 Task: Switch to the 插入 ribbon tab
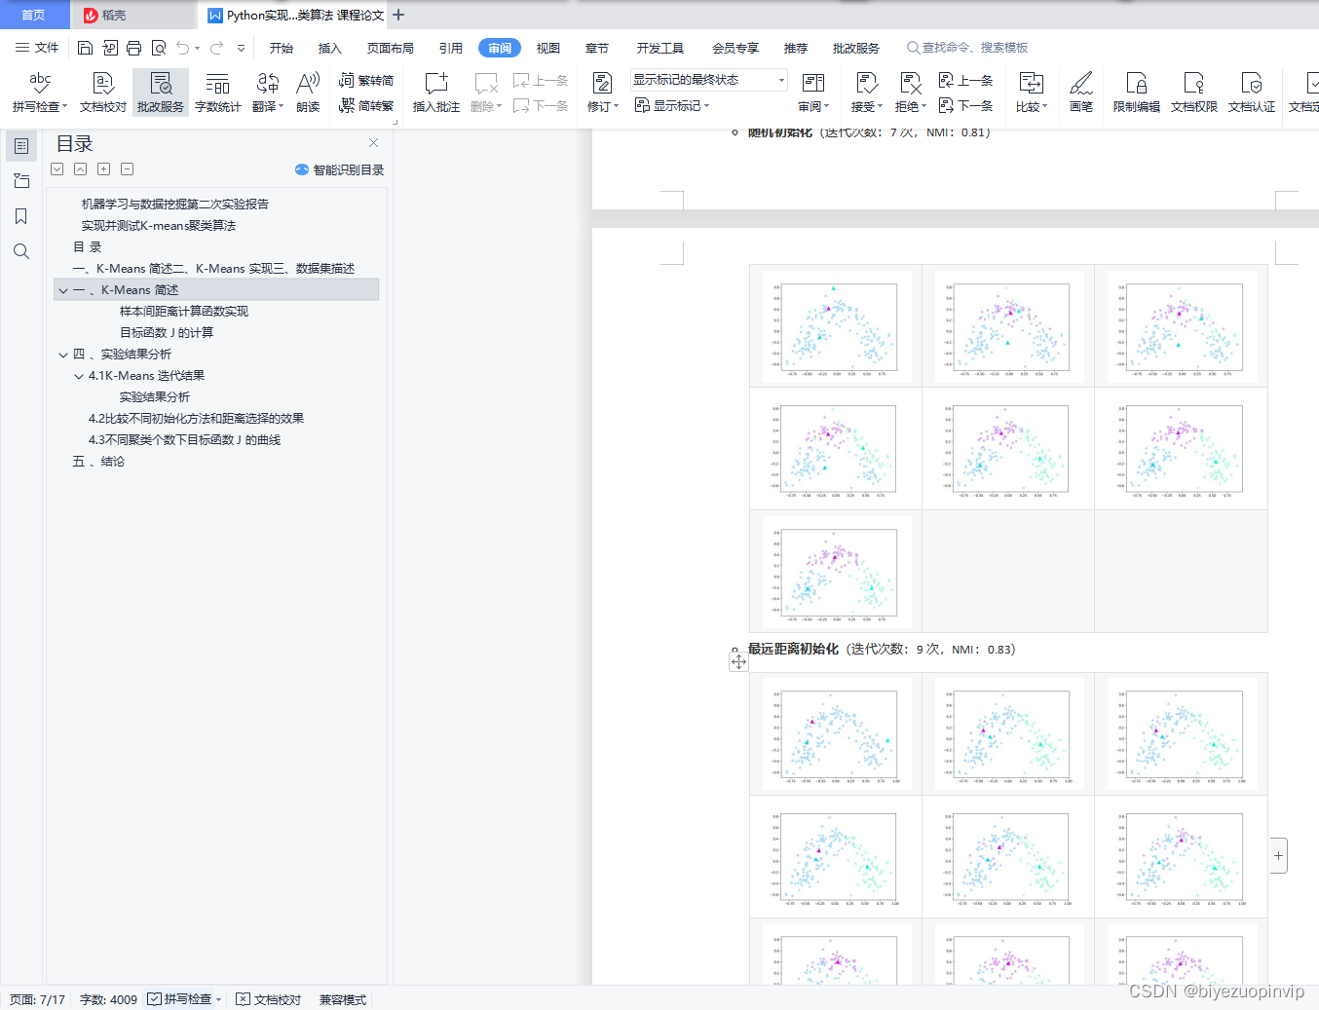(330, 48)
